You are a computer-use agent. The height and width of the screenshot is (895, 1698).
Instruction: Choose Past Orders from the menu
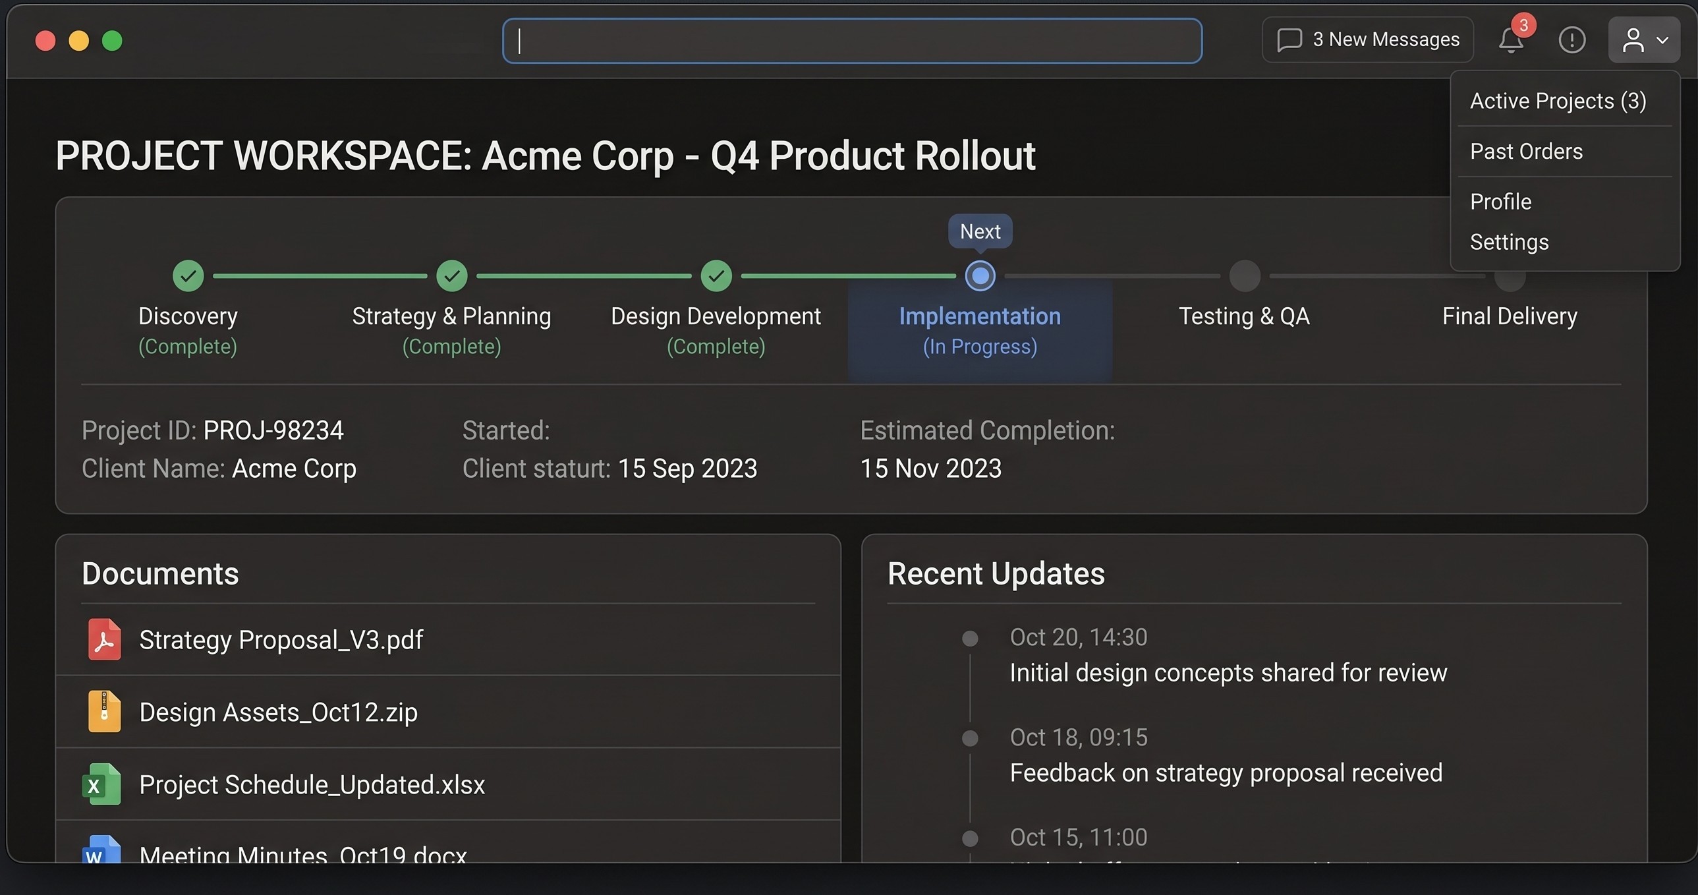(1526, 152)
